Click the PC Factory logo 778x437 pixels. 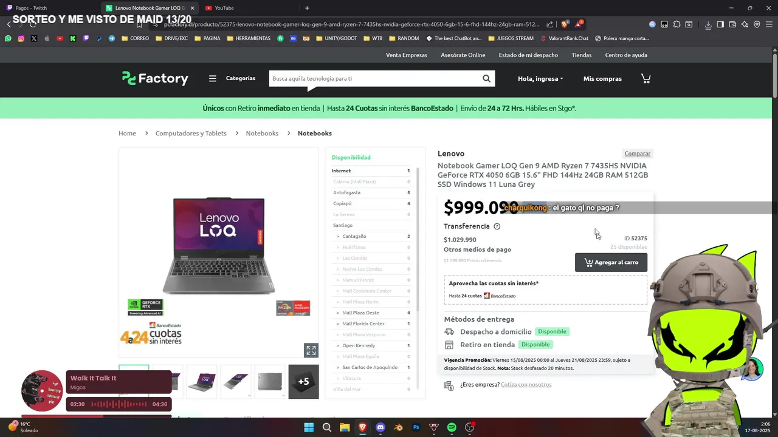click(x=155, y=78)
